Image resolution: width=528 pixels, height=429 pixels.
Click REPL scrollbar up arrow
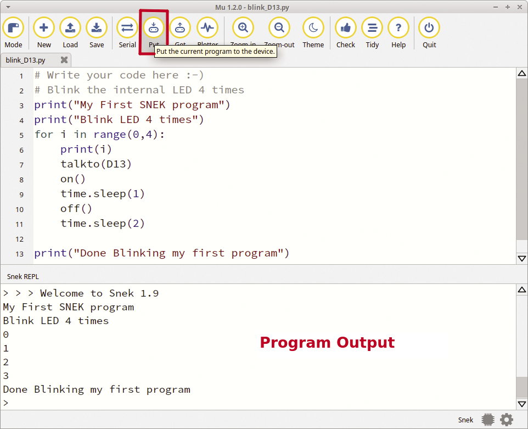tap(522, 290)
